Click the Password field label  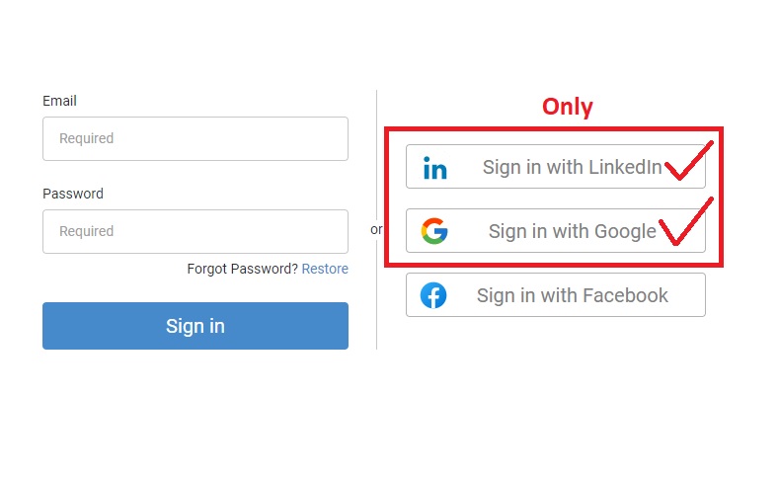pos(73,194)
